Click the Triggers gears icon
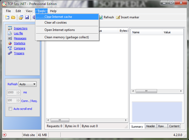This screenshot has height=140, width=189. click(10, 53)
